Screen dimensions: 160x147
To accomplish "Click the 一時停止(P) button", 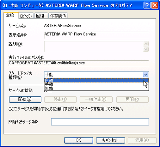I will [x=96, y=99].
